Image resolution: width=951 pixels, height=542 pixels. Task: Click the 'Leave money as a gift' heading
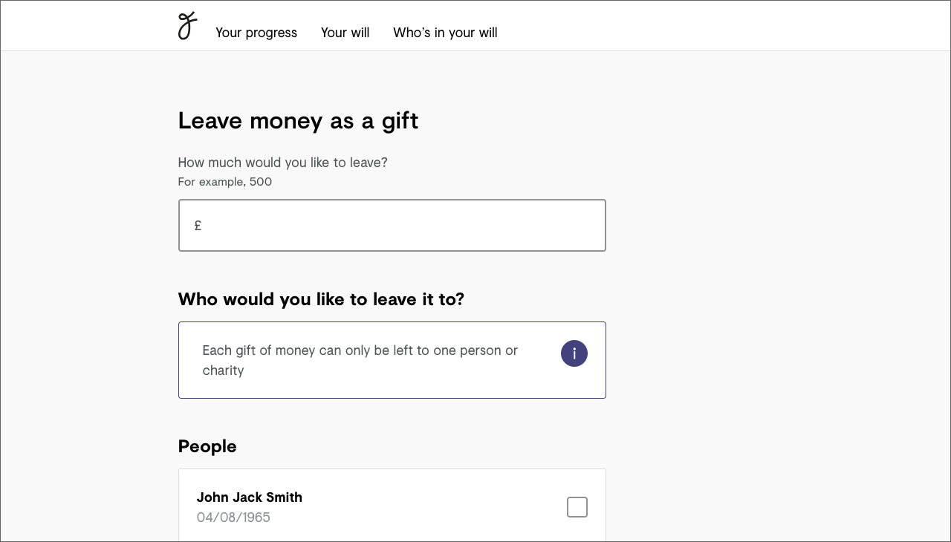click(x=298, y=120)
